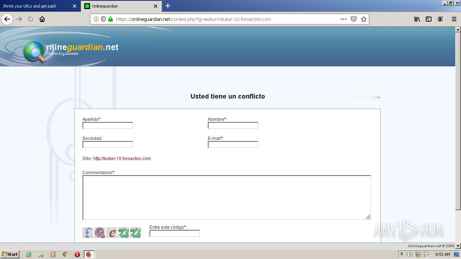Screen dimensions: 461x259
Task: Close the Onlineguardian tab
Action: [156, 6]
